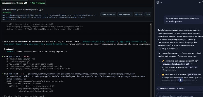Click the globe icon beside docker-git browser

(x=158, y=89)
